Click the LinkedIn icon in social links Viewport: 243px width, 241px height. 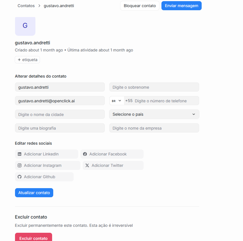pyautogui.click(x=20, y=154)
